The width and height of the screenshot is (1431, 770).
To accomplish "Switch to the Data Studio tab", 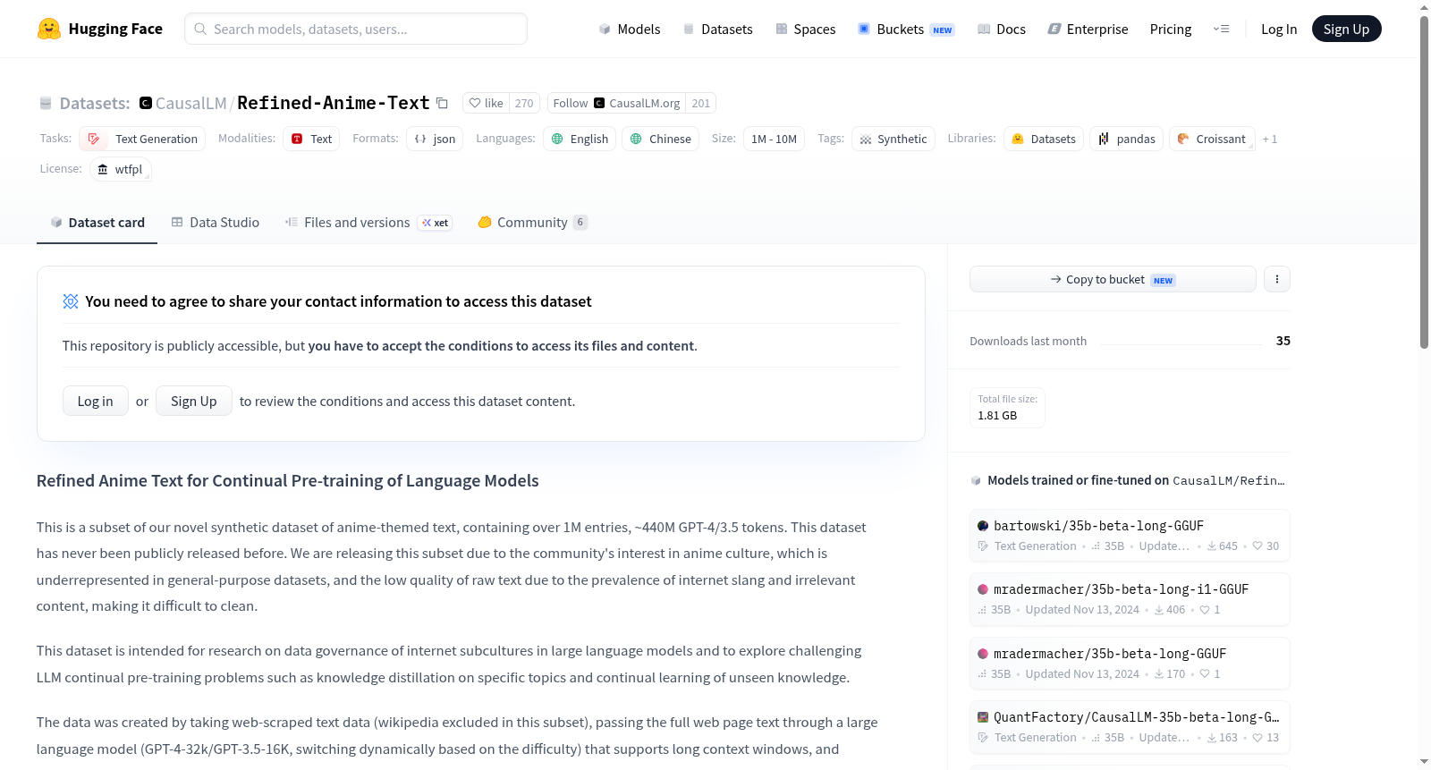I will click(215, 222).
